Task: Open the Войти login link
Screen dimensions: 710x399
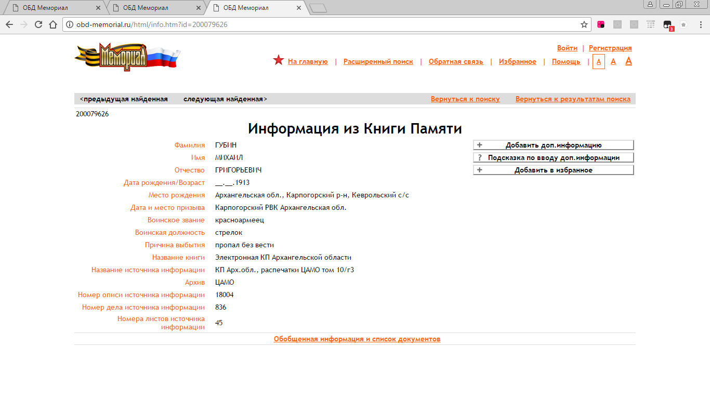Action: [567, 48]
